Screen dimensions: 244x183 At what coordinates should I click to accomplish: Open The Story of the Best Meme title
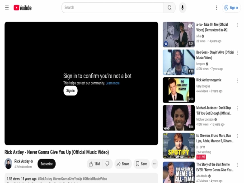point(215,167)
